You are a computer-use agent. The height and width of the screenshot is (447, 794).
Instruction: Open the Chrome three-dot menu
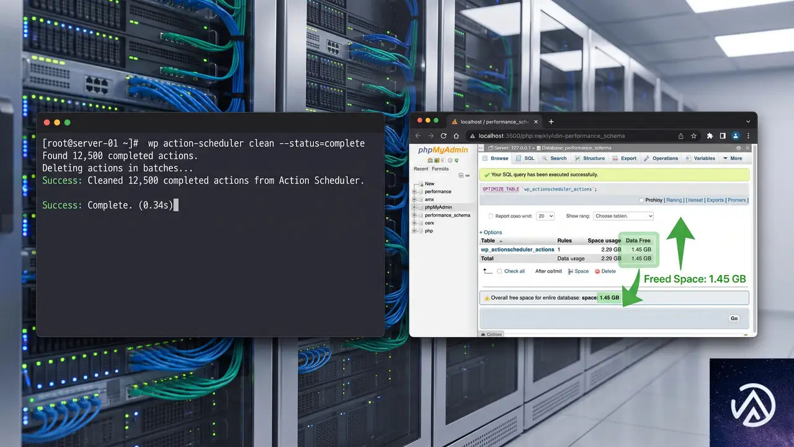(748, 136)
